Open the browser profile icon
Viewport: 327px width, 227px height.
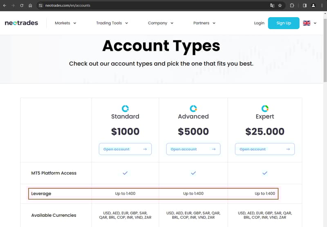313,6
